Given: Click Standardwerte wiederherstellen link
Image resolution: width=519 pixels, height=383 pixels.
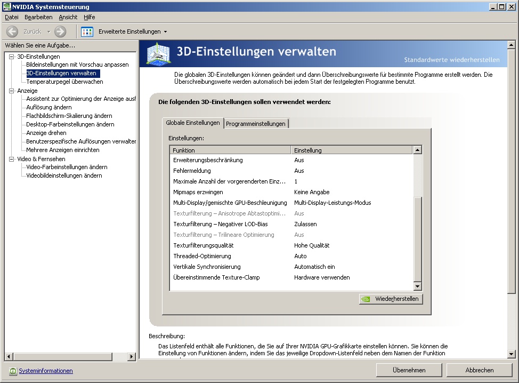Looking at the screenshot, I should [x=452, y=60].
